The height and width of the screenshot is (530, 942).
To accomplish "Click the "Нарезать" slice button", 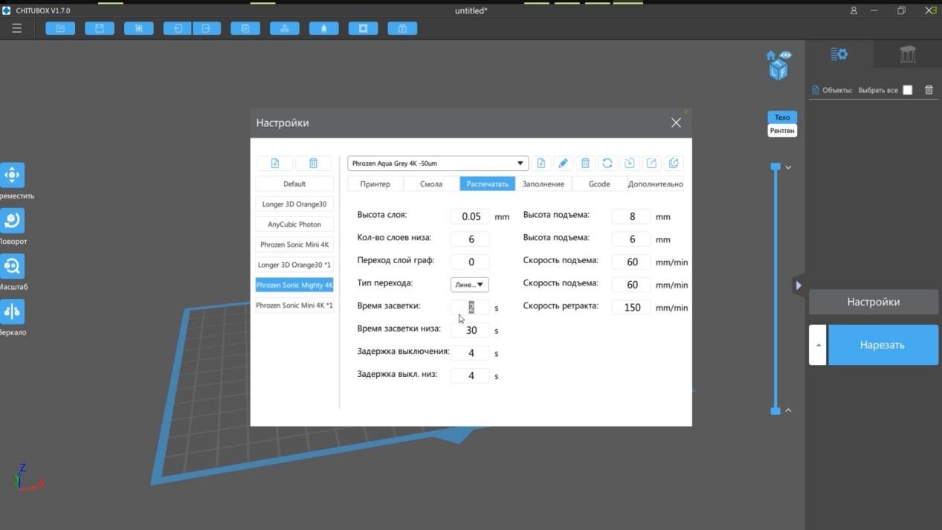I will (883, 345).
